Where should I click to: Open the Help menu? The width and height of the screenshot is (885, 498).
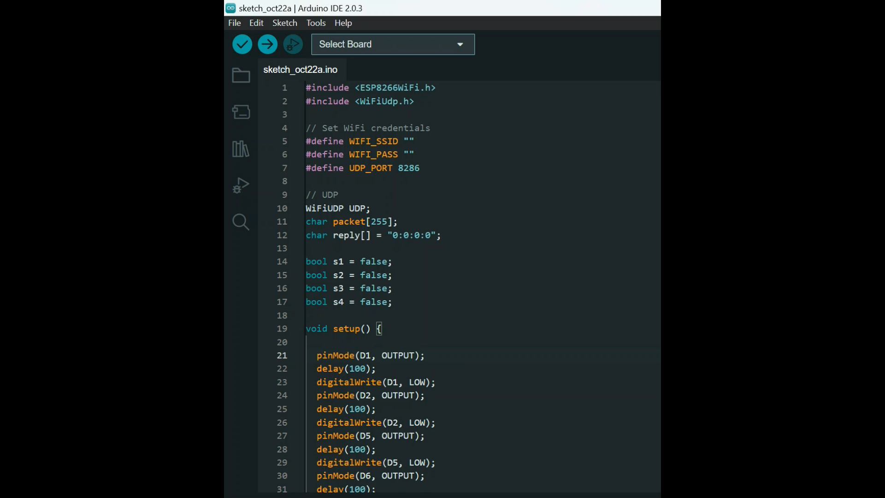click(x=343, y=23)
